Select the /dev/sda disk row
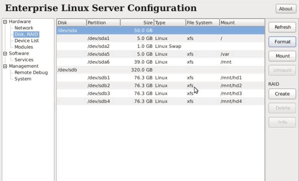 click(x=161, y=30)
